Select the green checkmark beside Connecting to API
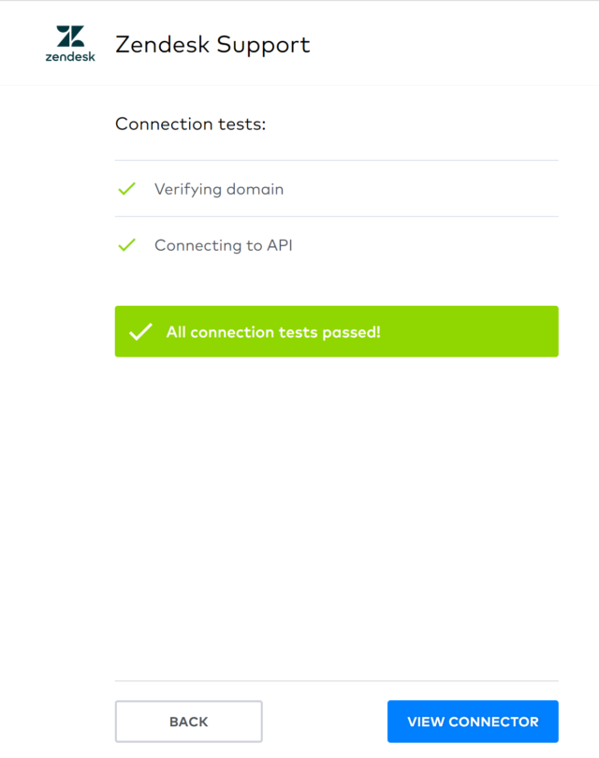599x758 pixels. pos(126,245)
